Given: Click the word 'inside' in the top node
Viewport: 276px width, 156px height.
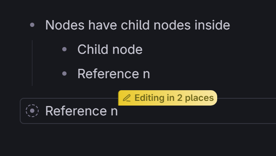Looking at the screenshot, I should coord(212,25).
